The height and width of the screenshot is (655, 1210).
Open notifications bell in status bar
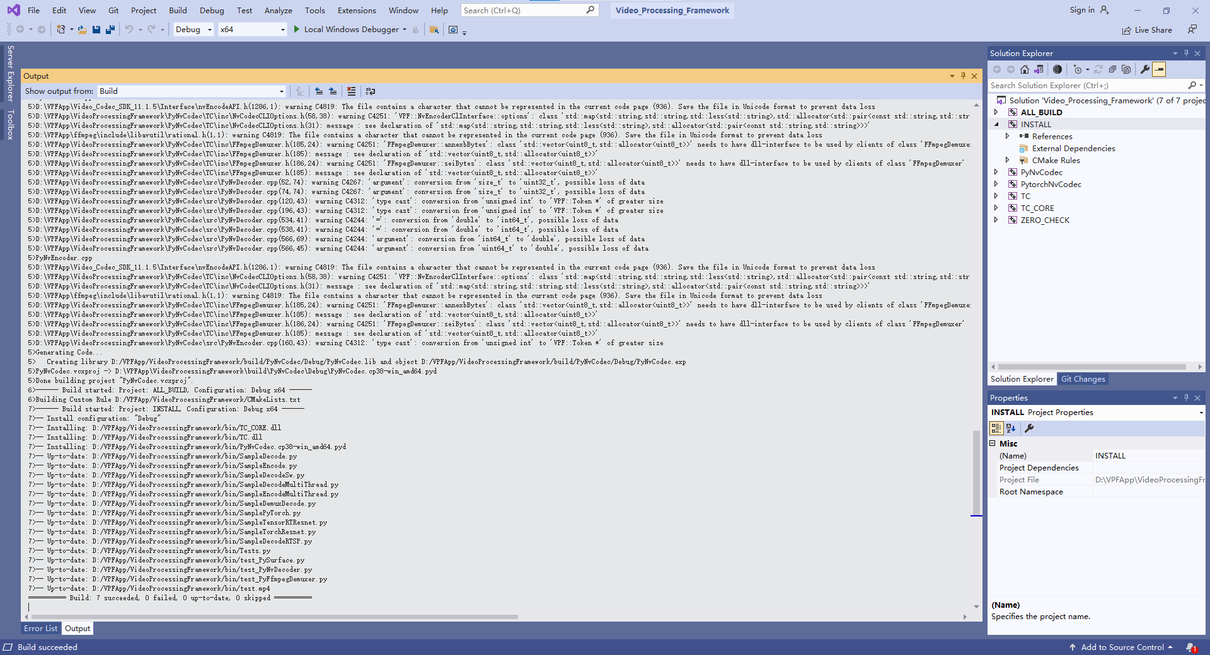click(1191, 647)
